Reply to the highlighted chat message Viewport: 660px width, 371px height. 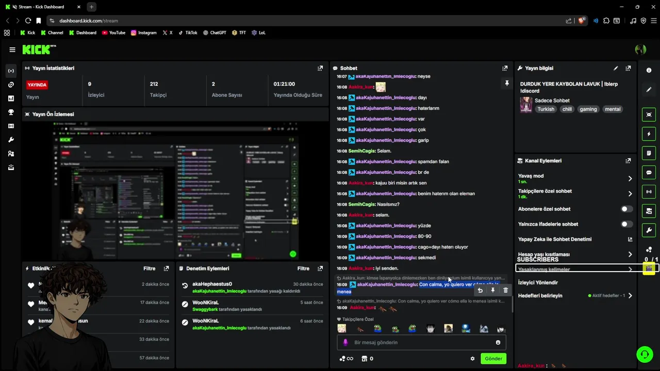click(x=480, y=290)
